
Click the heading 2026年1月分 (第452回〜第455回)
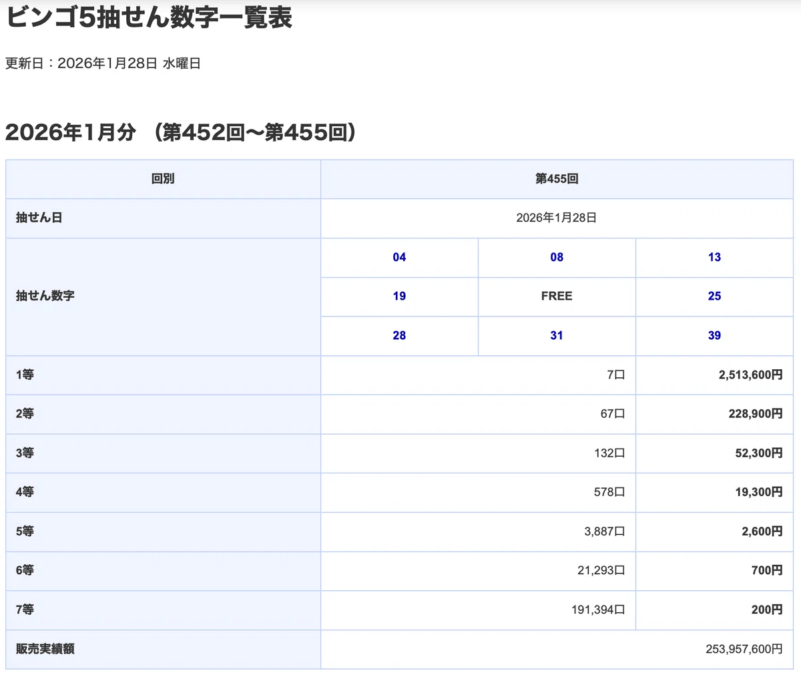[x=181, y=132]
